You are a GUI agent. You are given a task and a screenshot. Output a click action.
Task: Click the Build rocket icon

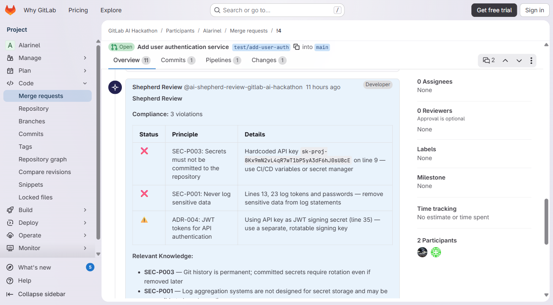coord(10,210)
